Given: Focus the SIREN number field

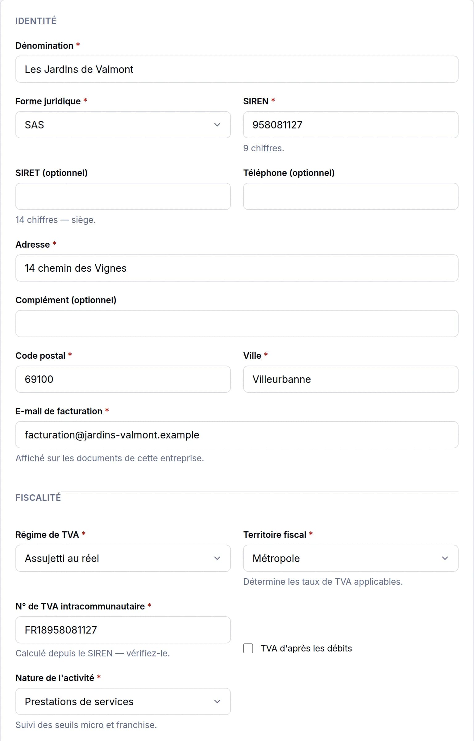Looking at the screenshot, I should point(351,125).
